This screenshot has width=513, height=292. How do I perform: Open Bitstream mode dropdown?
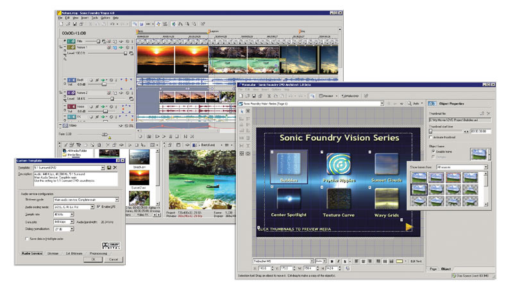117,200
